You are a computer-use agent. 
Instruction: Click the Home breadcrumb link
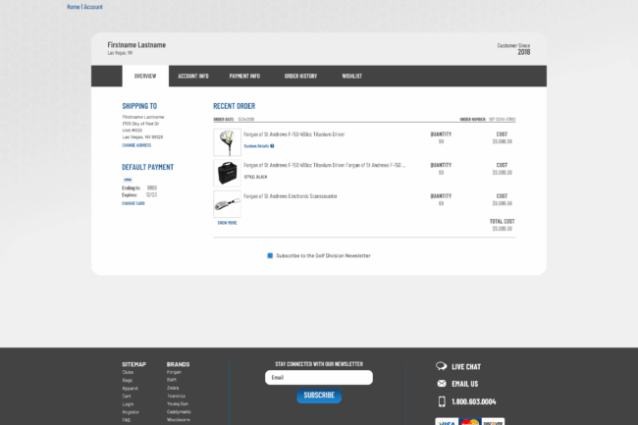[x=73, y=7]
